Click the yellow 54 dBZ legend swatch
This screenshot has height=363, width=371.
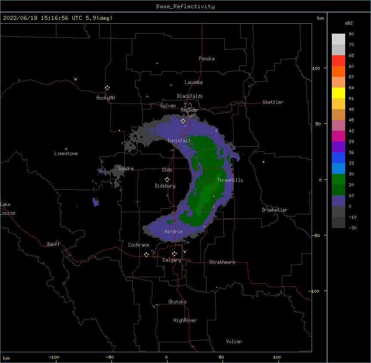click(x=338, y=93)
